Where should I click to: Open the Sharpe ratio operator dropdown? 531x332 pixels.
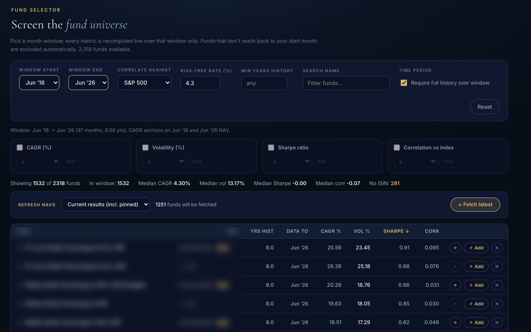[x=290, y=161]
